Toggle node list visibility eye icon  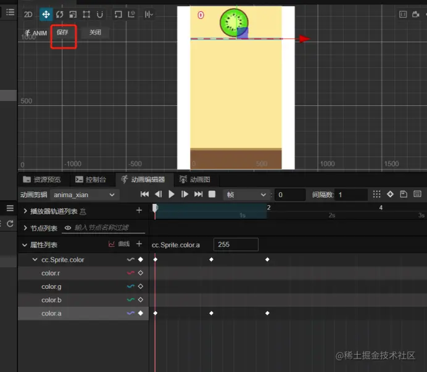pos(68,228)
